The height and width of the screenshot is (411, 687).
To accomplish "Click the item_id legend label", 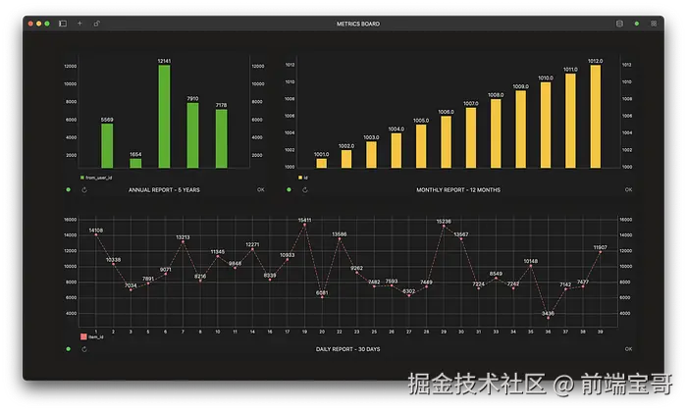I will pos(96,337).
